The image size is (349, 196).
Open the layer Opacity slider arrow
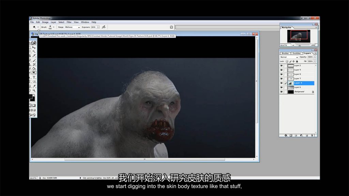coord(315,57)
